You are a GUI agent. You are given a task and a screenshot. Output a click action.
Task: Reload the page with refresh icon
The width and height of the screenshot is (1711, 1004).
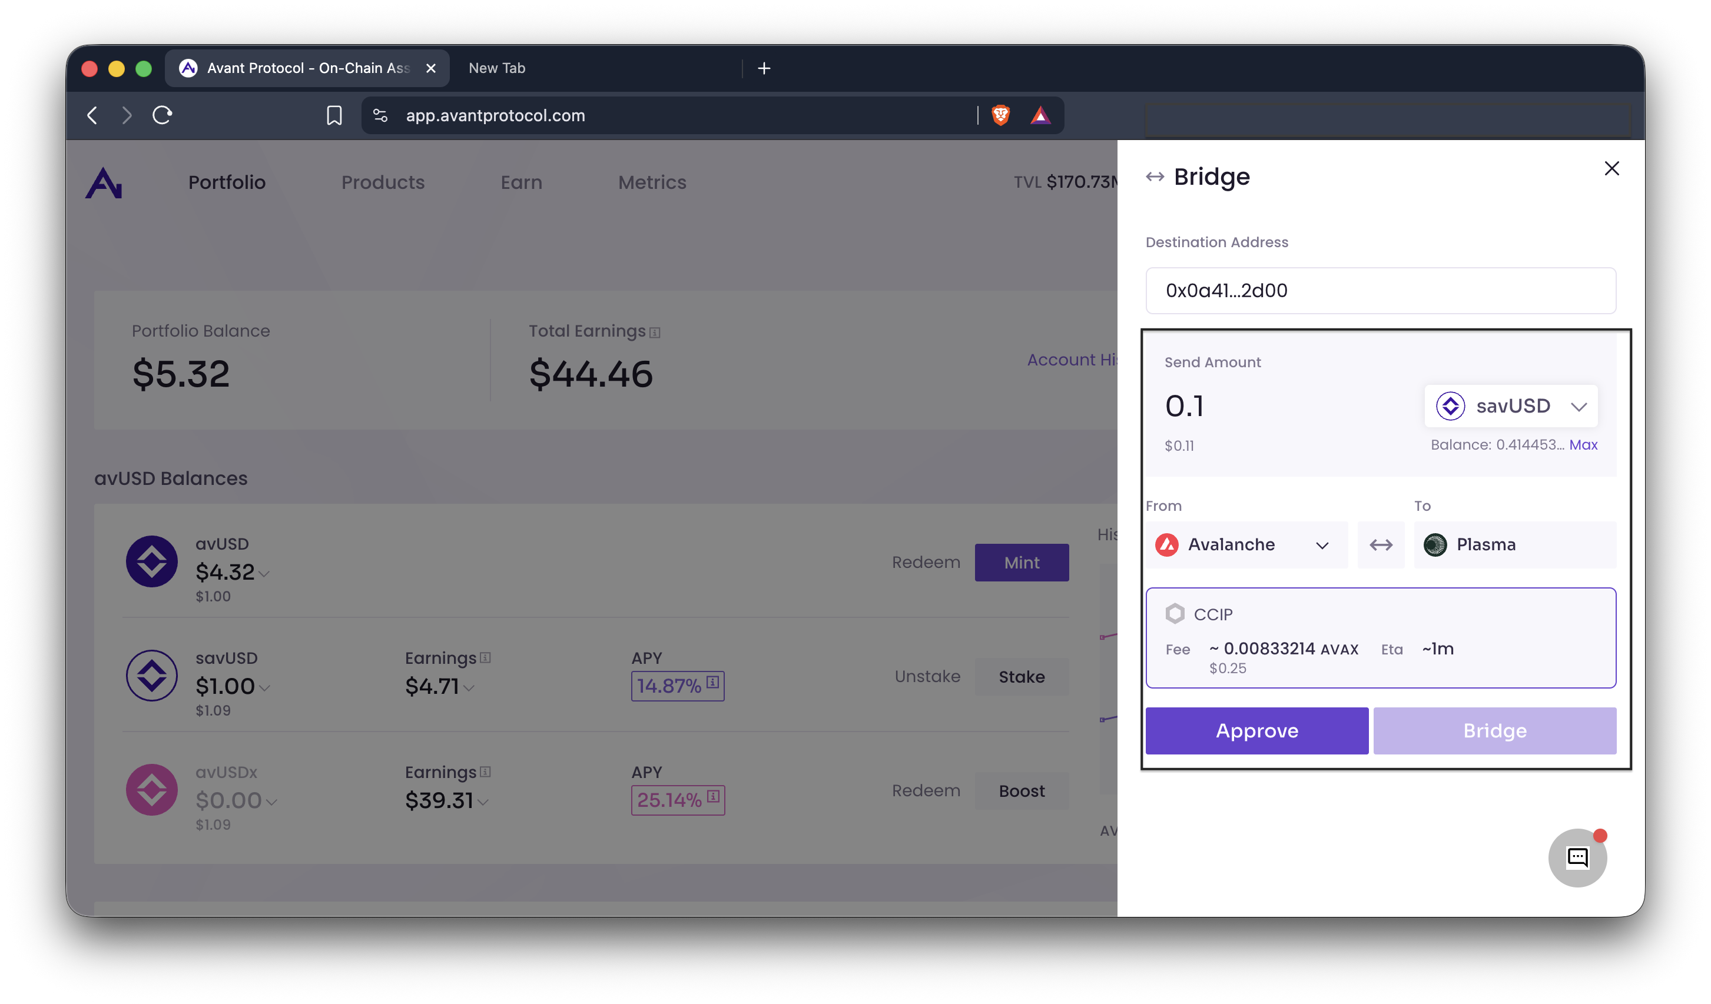click(x=163, y=115)
